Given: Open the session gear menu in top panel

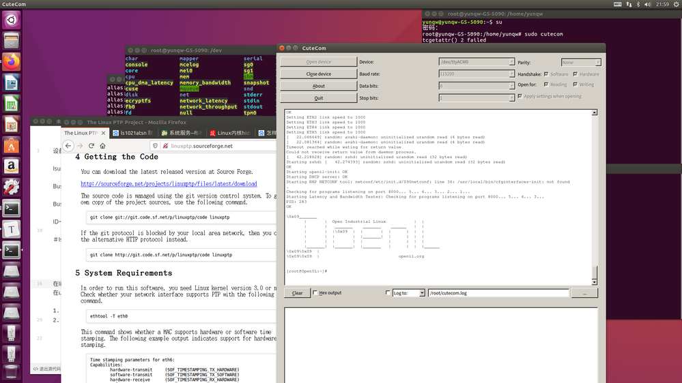Looking at the screenshot, I should coord(677,4).
